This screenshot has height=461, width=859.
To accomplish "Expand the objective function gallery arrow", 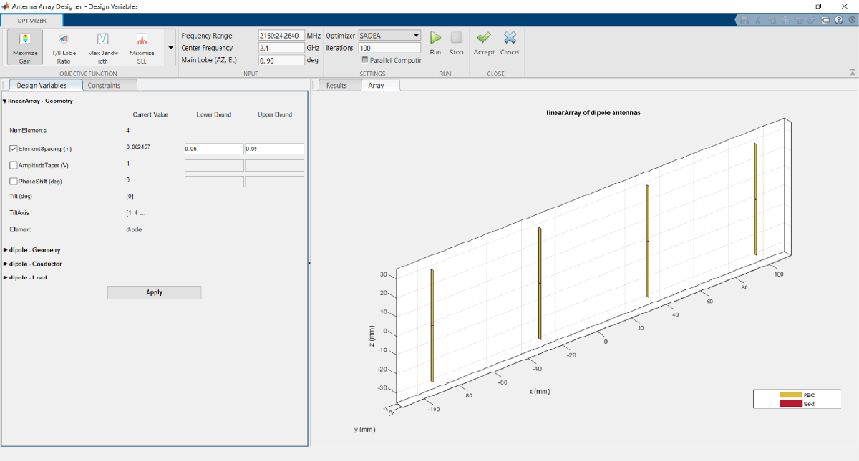I will click(170, 48).
